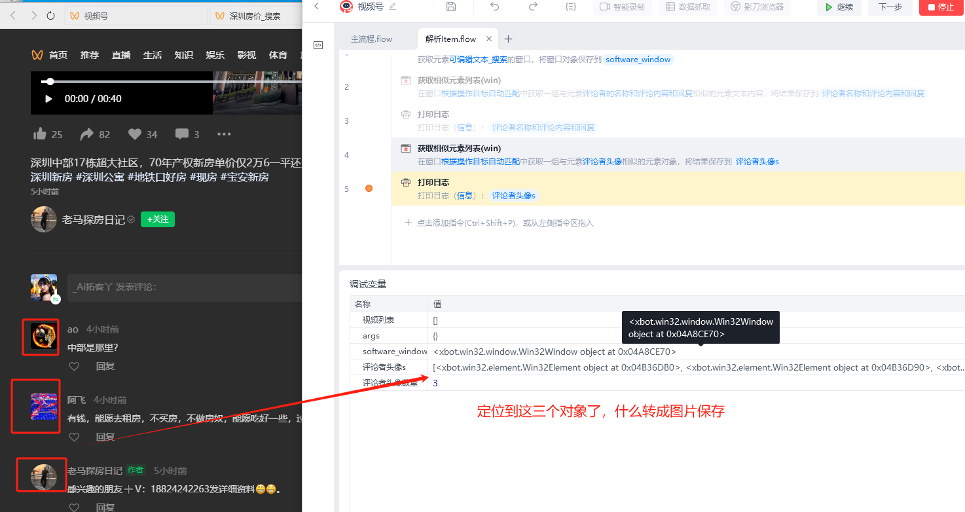Click the video progress slider handle
The width and height of the screenshot is (965, 512).
point(50,82)
